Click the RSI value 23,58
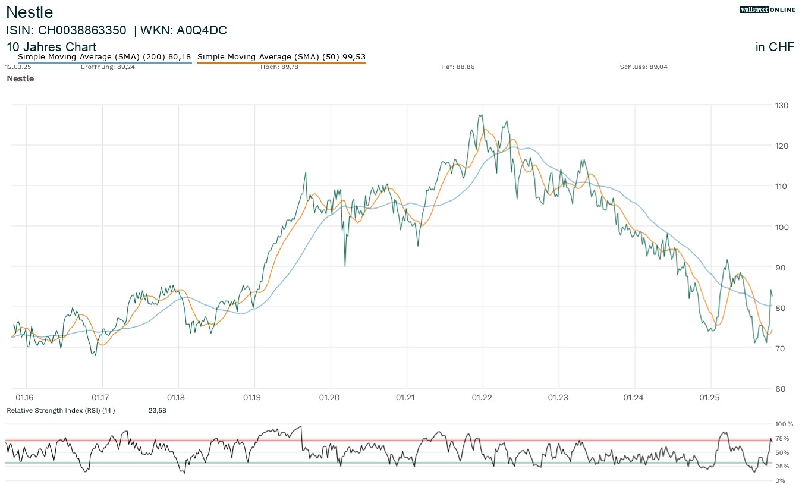Screen dimensions: 802x497 (x=157, y=410)
